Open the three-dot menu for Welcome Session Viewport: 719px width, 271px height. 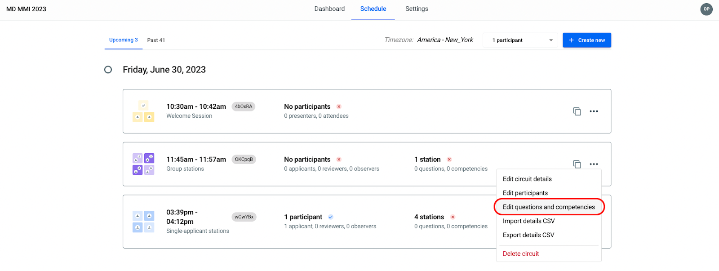[594, 111]
